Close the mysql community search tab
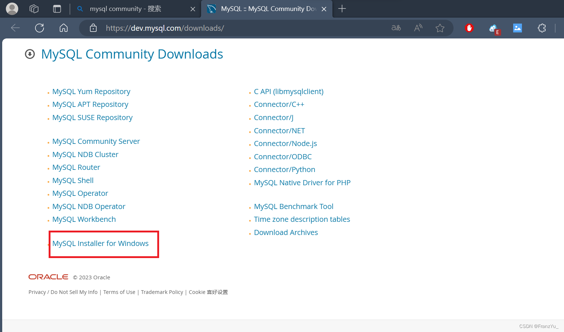The height and width of the screenshot is (332, 564). coord(193,9)
